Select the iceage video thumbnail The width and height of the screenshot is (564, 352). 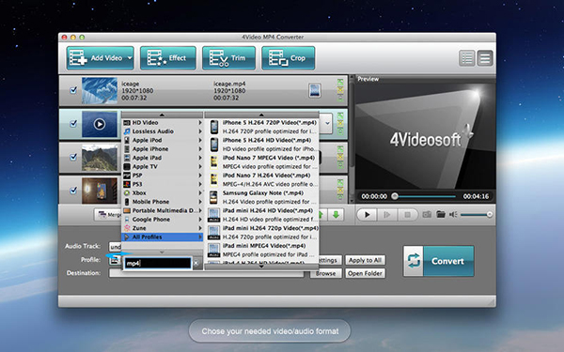pos(100,90)
